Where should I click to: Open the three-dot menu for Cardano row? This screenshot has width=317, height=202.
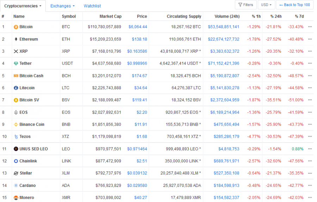(310, 185)
